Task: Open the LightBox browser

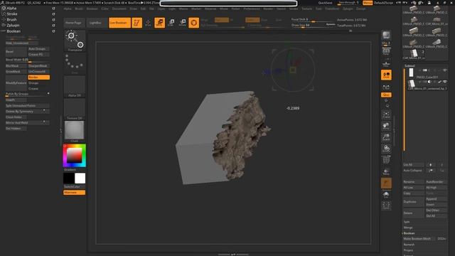Action: pyautogui.click(x=95, y=23)
